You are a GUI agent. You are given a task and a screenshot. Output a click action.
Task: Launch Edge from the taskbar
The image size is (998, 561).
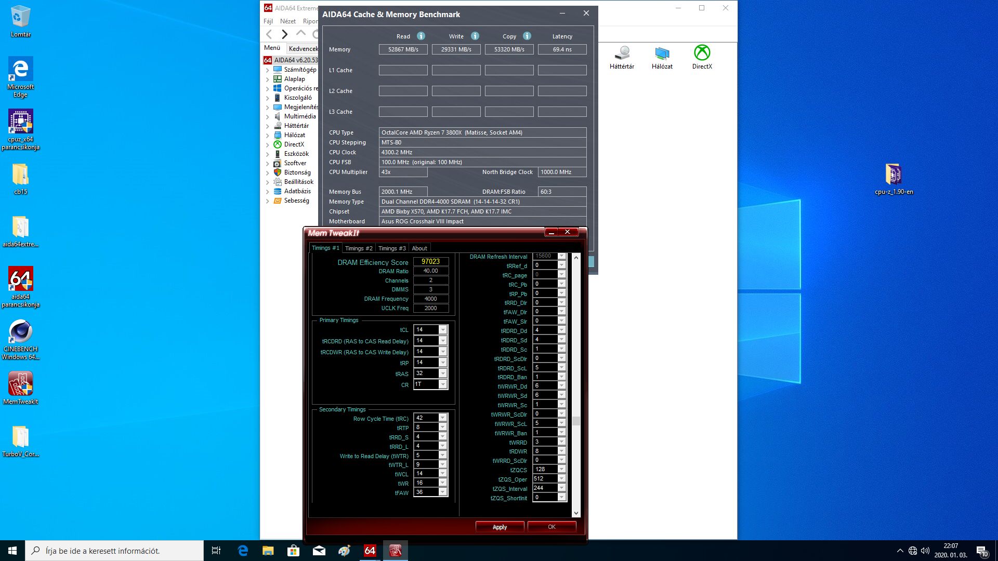coord(243,551)
